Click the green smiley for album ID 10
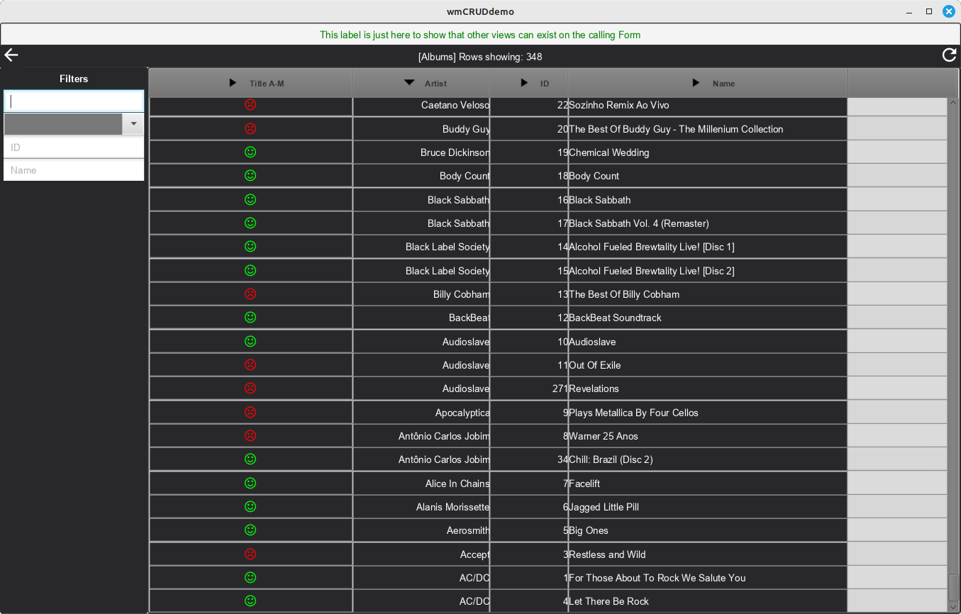The image size is (961, 614). [x=250, y=342]
